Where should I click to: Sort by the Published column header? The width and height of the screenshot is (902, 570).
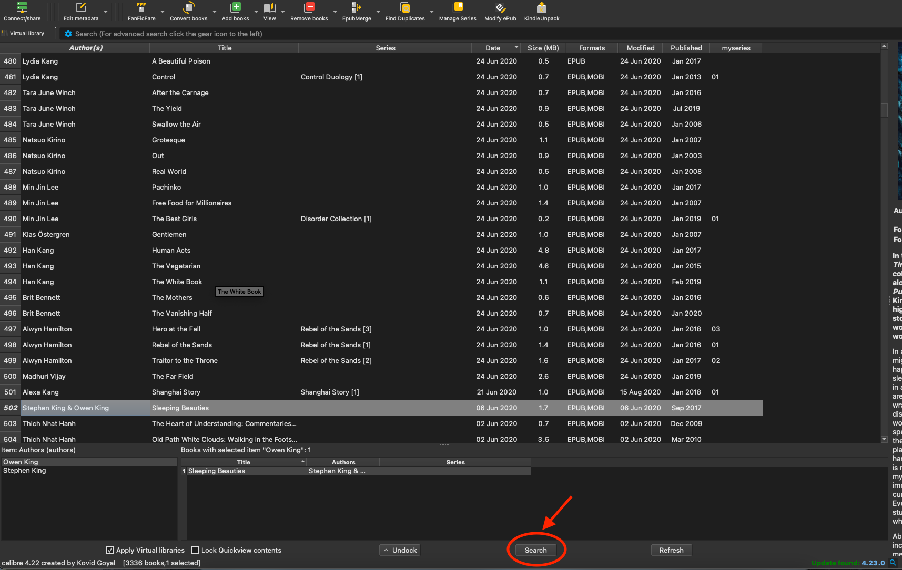click(x=686, y=48)
